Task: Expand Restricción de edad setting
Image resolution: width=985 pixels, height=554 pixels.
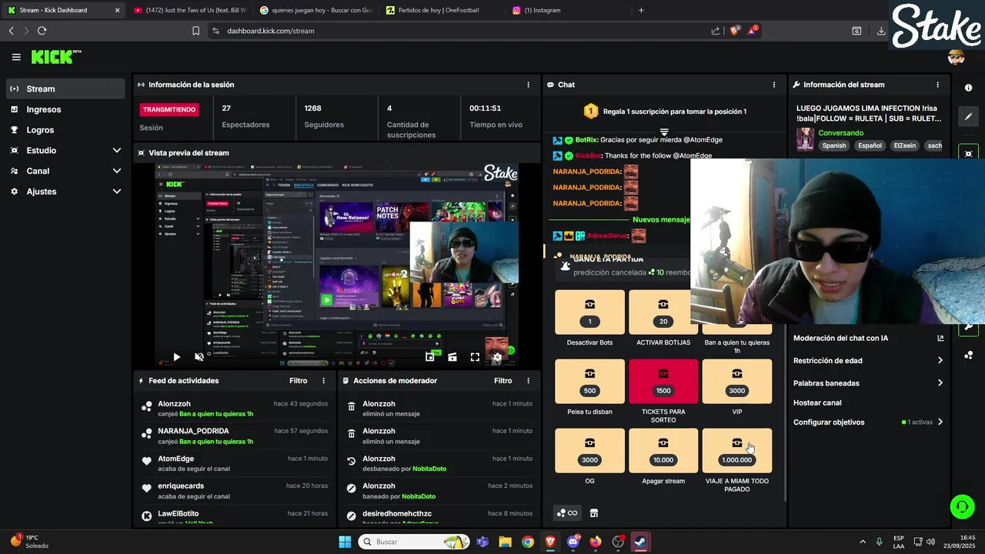Action: coord(868,360)
